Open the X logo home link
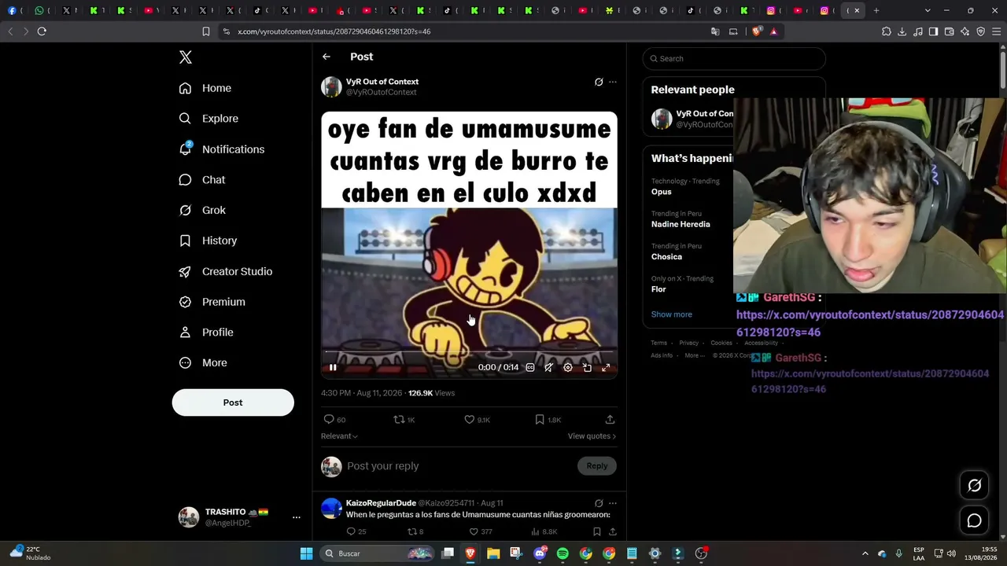The height and width of the screenshot is (566, 1007). 186,57
